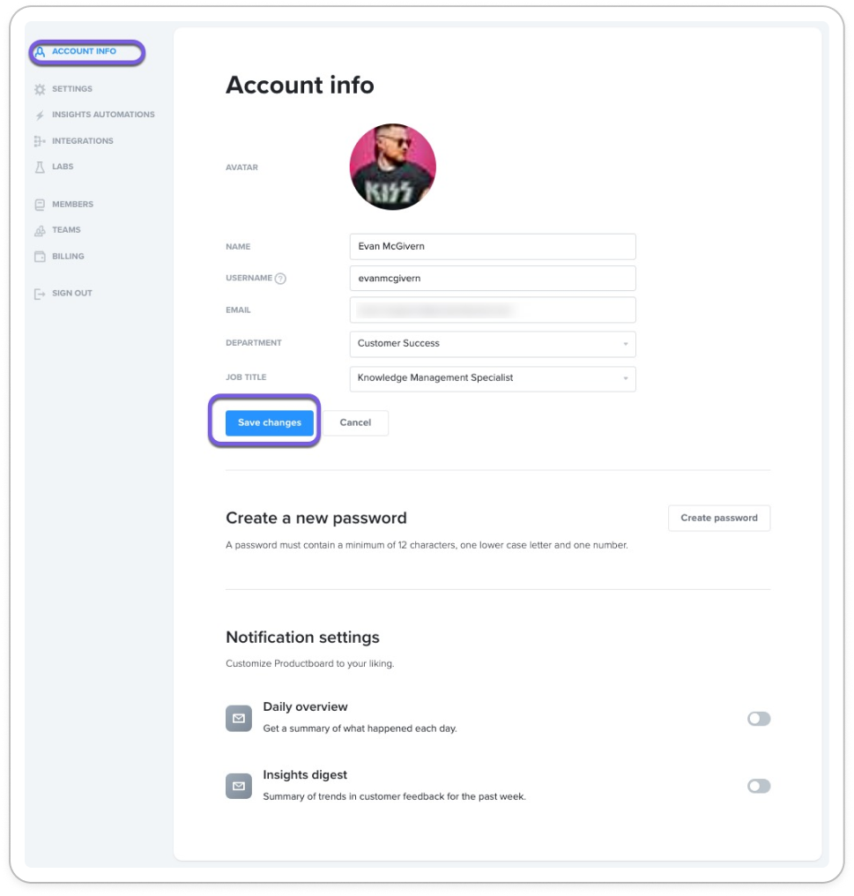Click the Sign Out arrow icon
Image resolution: width=854 pixels, height=896 pixels.
coord(40,294)
